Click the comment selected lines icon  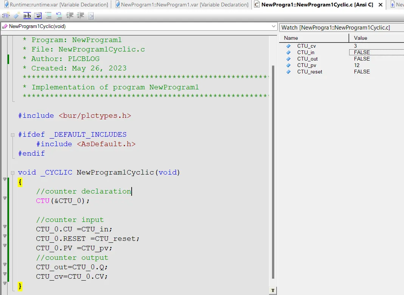point(48,16)
